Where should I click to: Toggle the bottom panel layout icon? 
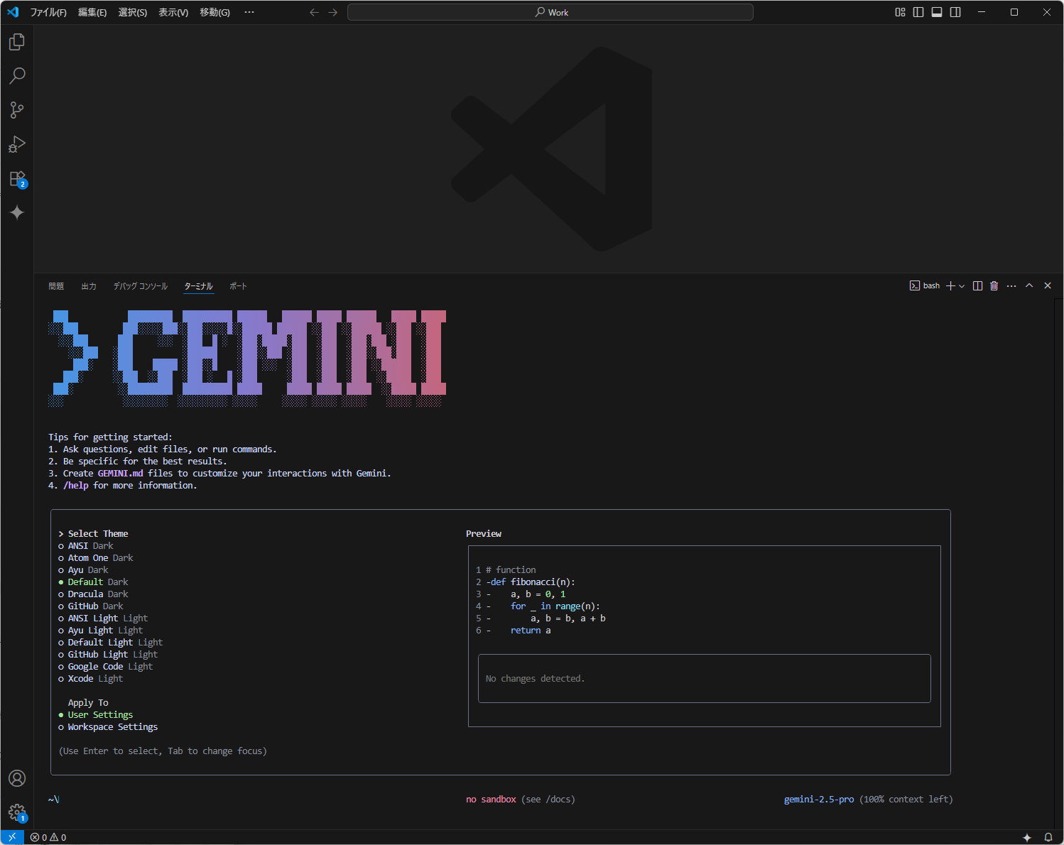point(937,12)
